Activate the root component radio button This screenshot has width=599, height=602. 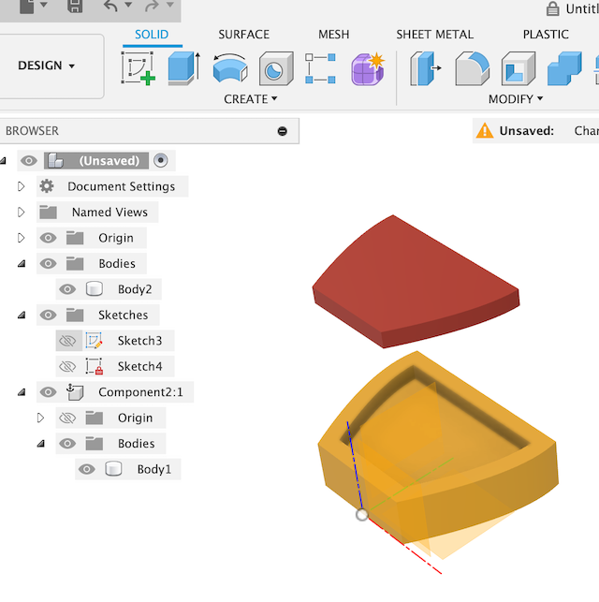tap(161, 160)
